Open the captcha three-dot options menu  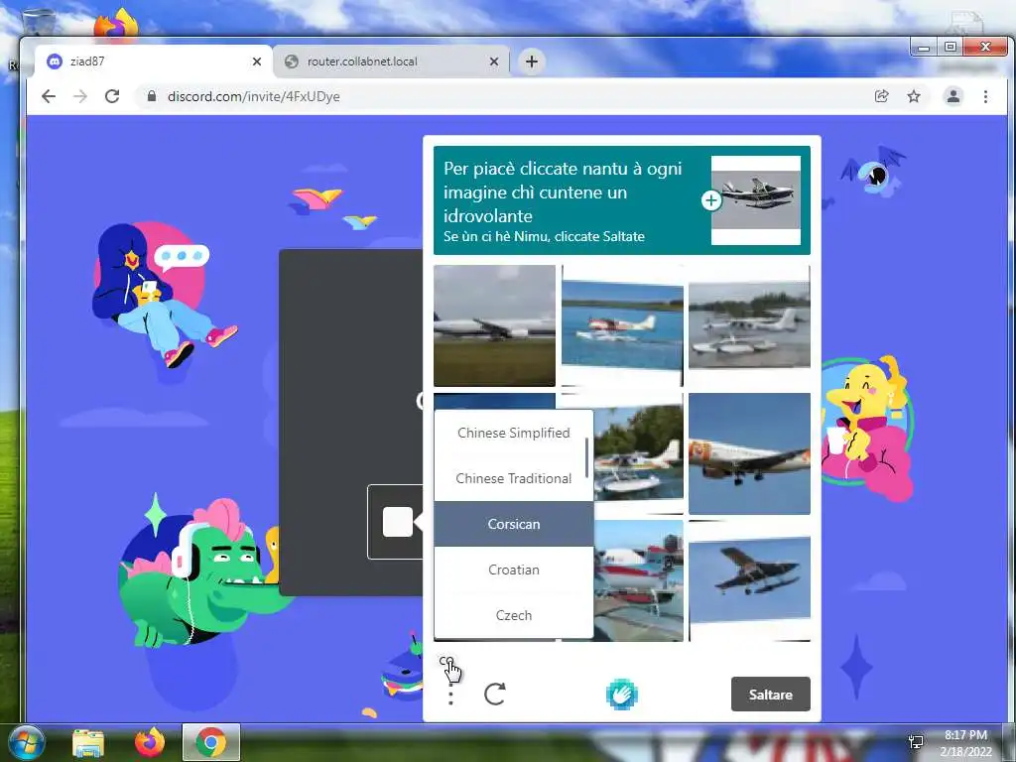451,694
